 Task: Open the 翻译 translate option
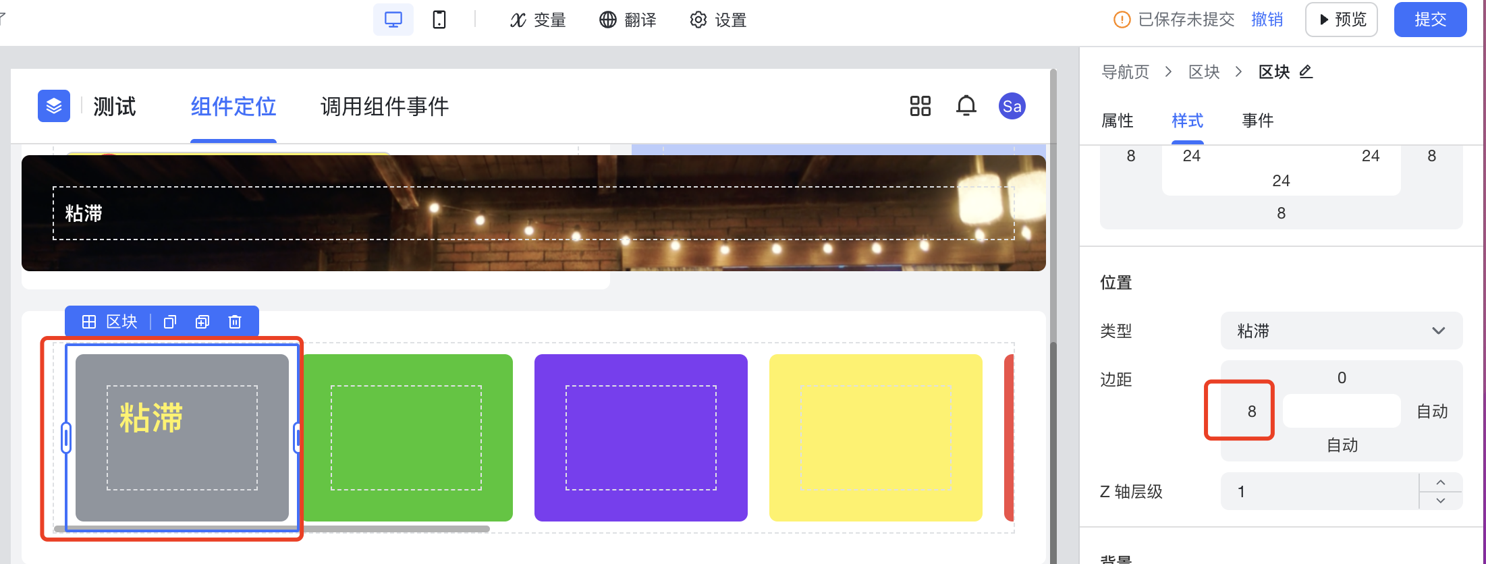tap(628, 20)
